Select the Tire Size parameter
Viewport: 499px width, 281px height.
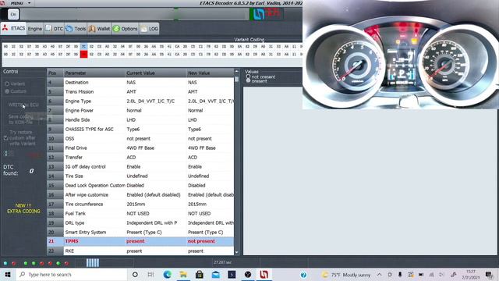tap(140, 176)
